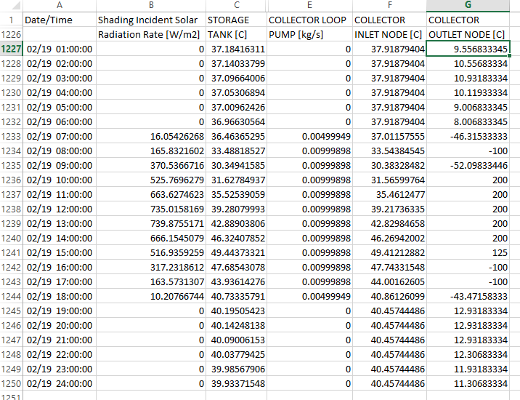Select column C header
520x400 pixels.
click(x=237, y=5)
